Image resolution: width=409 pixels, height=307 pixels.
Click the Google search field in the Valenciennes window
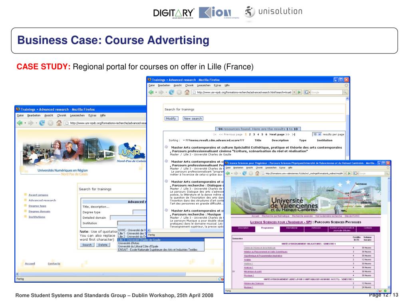pos(372,173)
